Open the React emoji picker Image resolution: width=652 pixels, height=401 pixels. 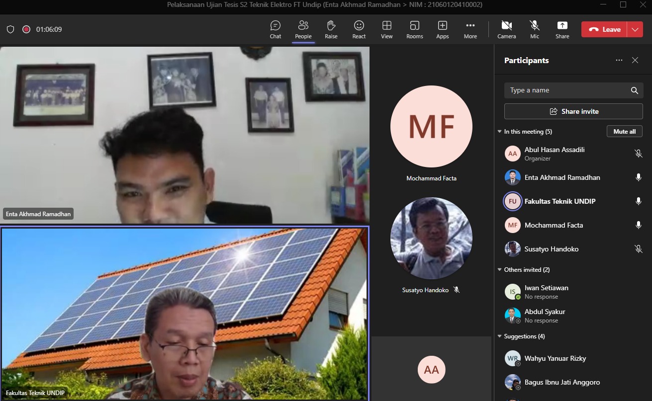click(x=359, y=29)
